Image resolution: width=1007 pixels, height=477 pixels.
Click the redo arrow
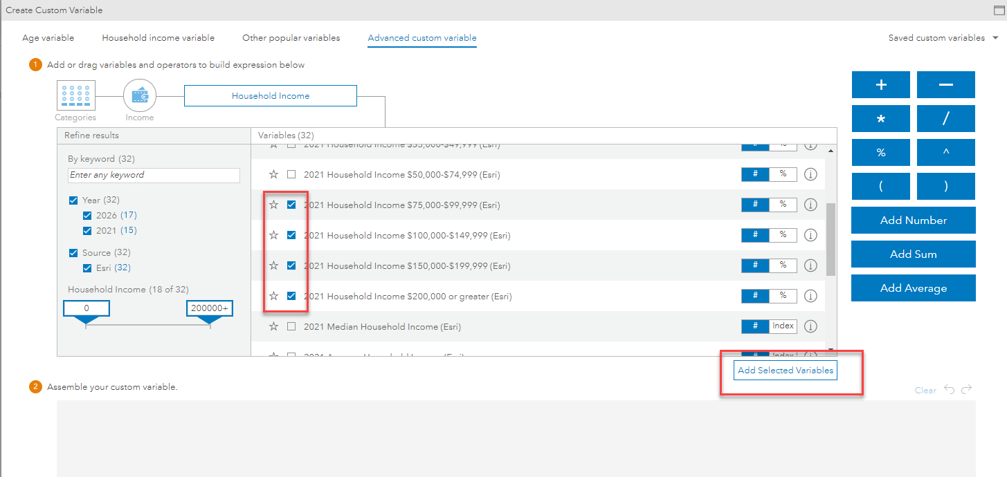(965, 390)
